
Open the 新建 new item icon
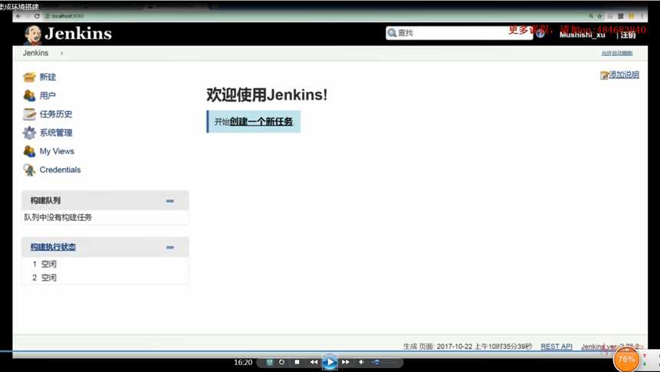pyautogui.click(x=29, y=77)
